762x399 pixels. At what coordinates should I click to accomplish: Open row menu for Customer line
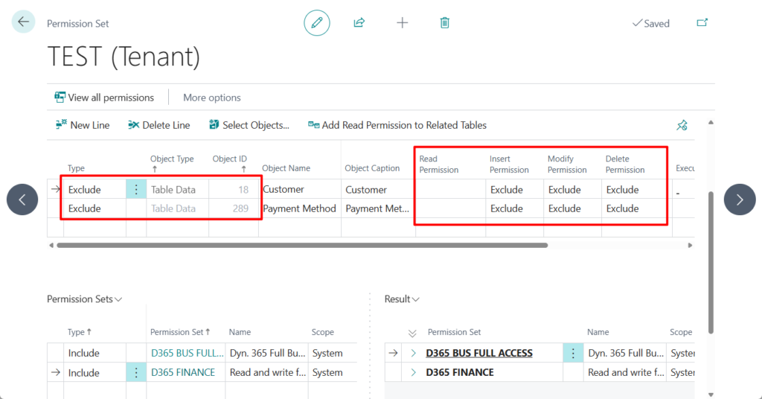(x=136, y=190)
